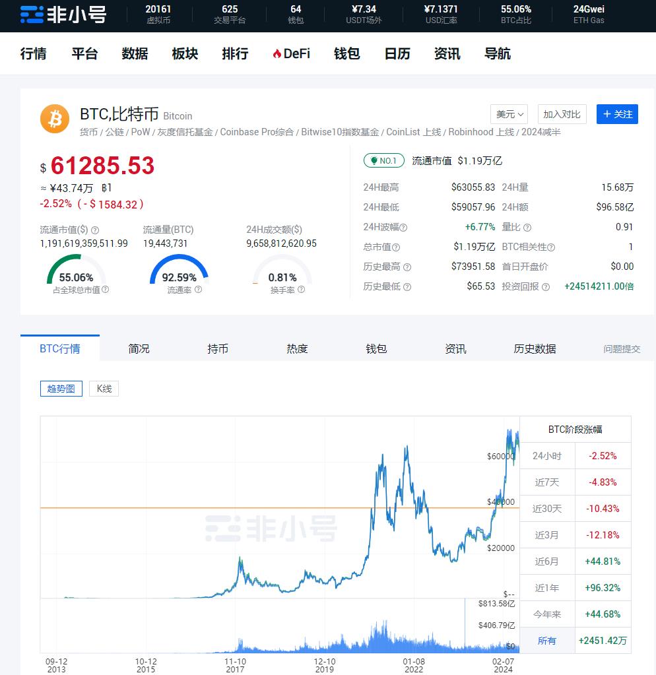The image size is (656, 675).
Task: Select the 简况 tab
Action: 139,348
